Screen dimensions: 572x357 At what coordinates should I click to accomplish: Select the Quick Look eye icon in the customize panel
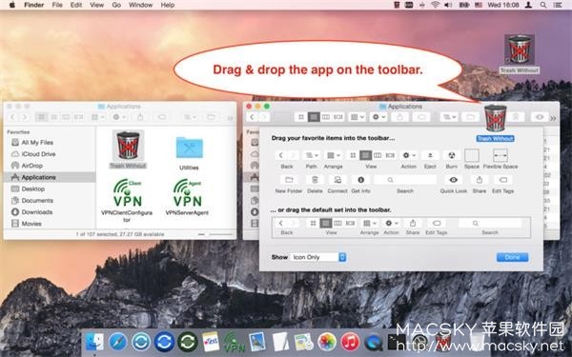click(453, 180)
